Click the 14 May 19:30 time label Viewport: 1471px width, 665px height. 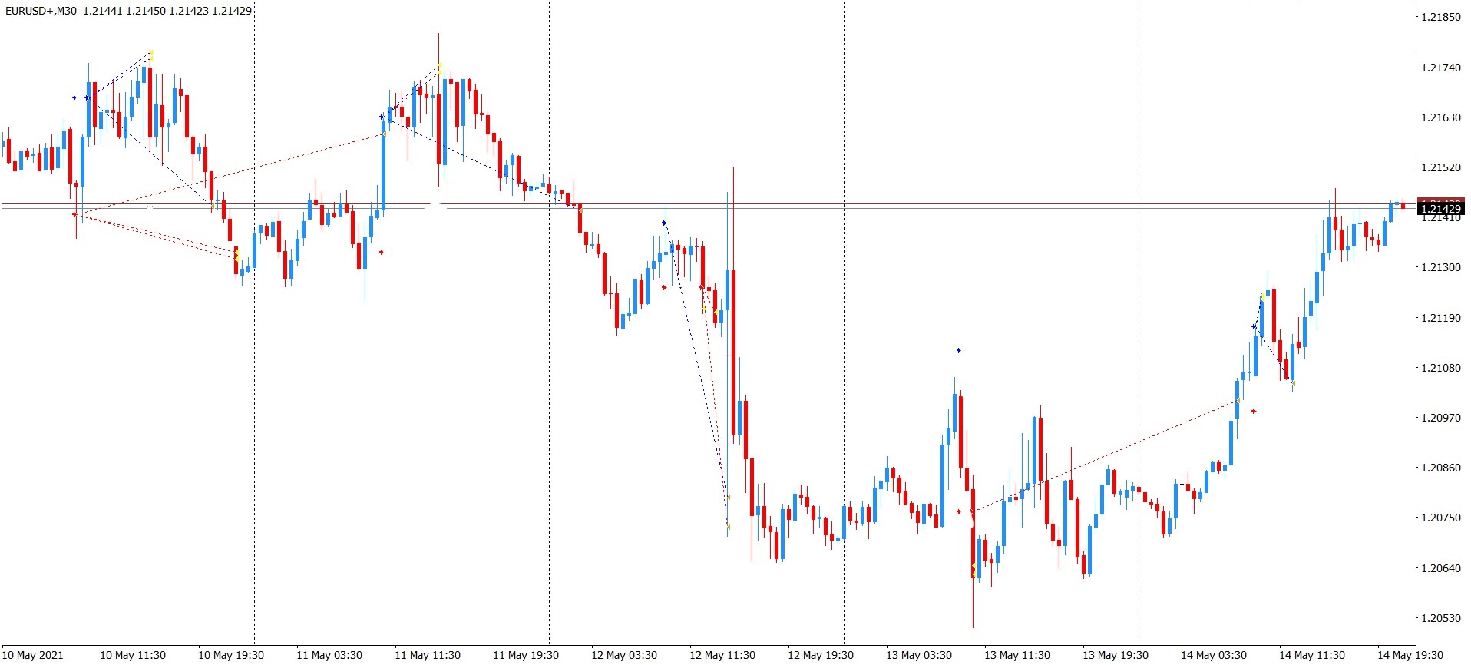tap(1410, 655)
